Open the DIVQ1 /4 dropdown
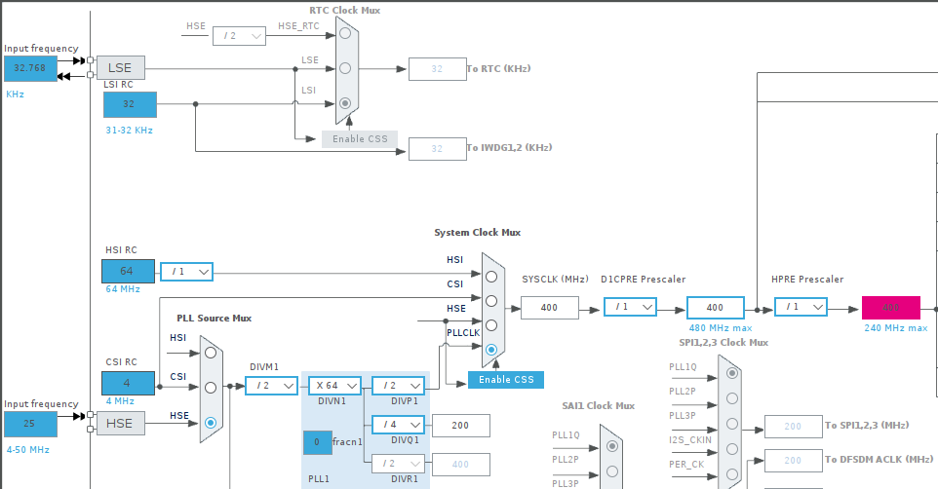The height and width of the screenshot is (489, 938). [x=399, y=425]
